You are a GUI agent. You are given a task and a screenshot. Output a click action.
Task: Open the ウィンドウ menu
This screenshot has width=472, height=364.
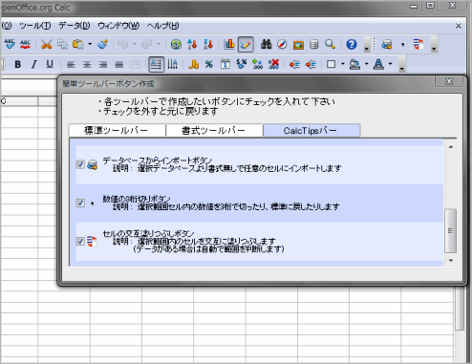point(118,26)
